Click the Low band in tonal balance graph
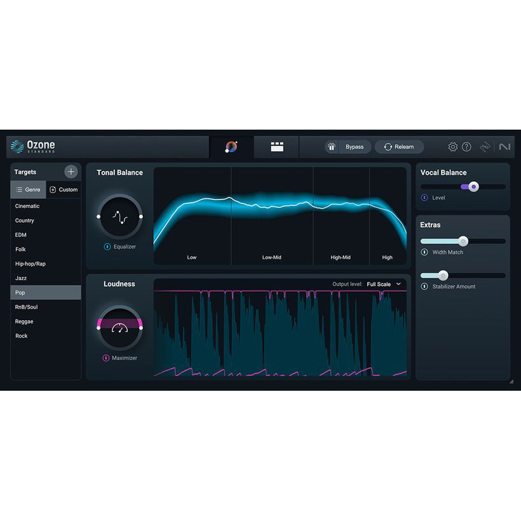This screenshot has width=521, height=521. coord(193,216)
